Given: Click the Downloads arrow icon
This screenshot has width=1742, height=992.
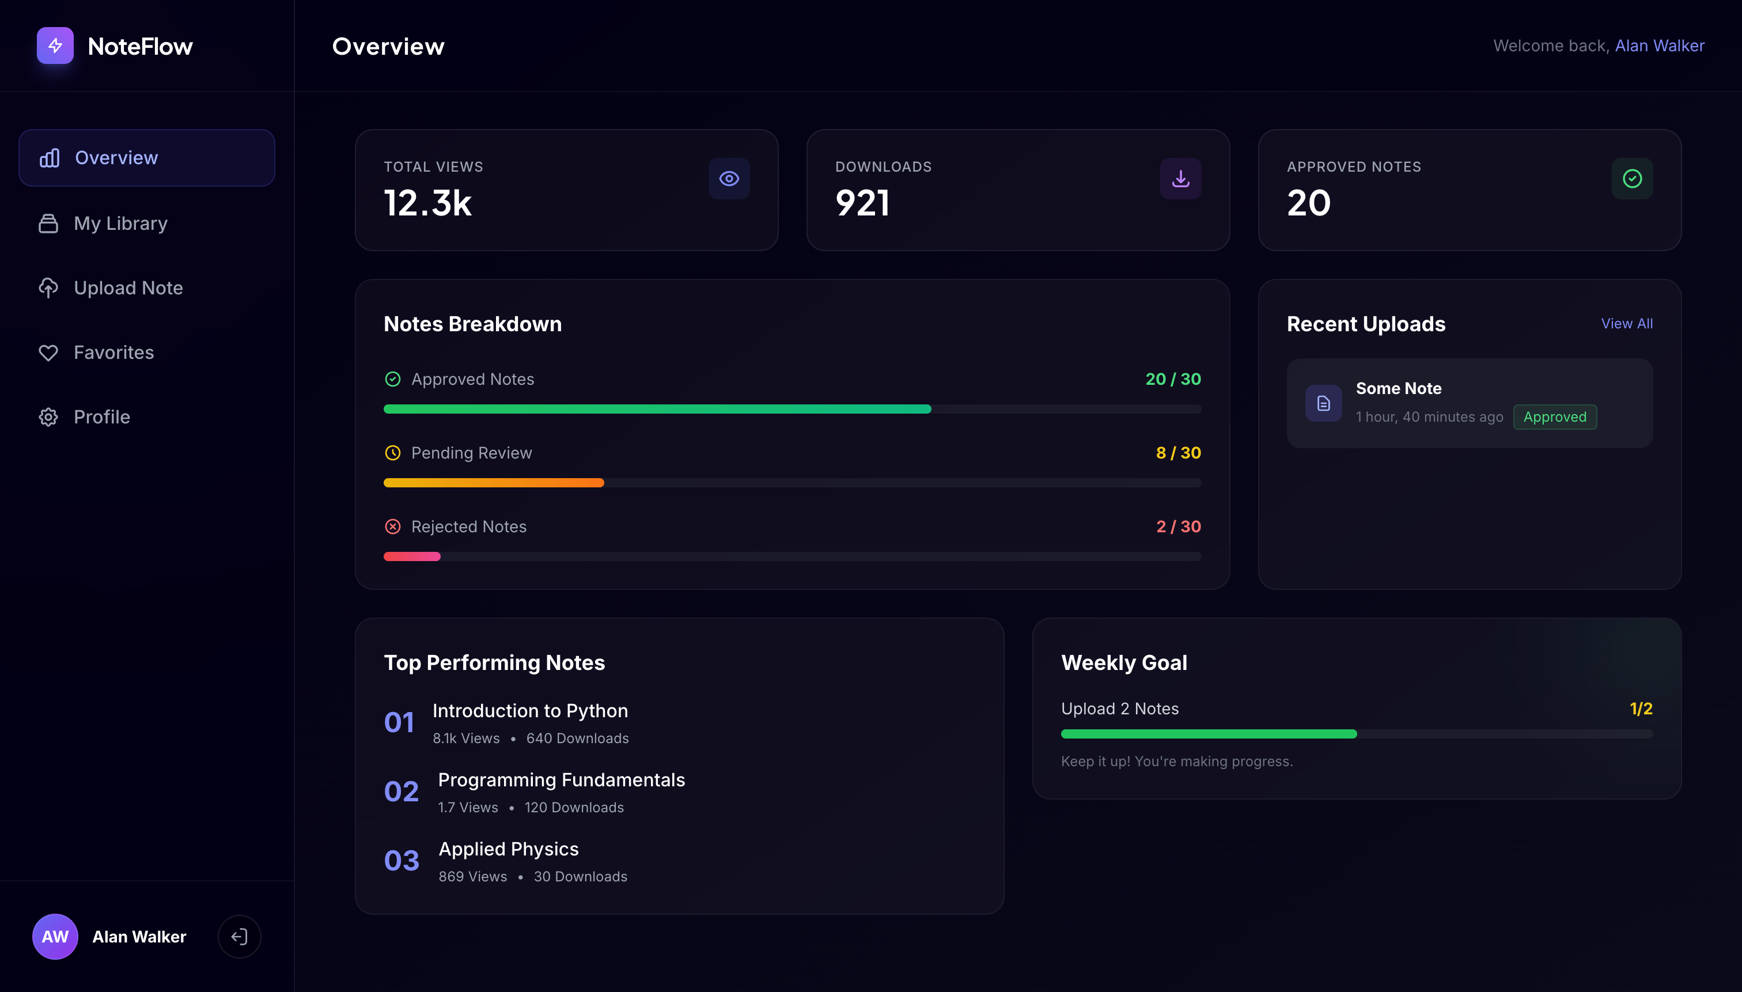Looking at the screenshot, I should [1181, 179].
